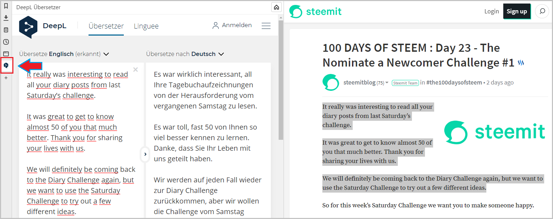Open the Notes panel in the sidebar
The width and height of the screenshot is (553, 219).
coord(6,30)
